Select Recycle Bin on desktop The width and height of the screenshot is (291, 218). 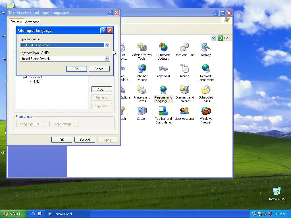[x=277, y=194]
